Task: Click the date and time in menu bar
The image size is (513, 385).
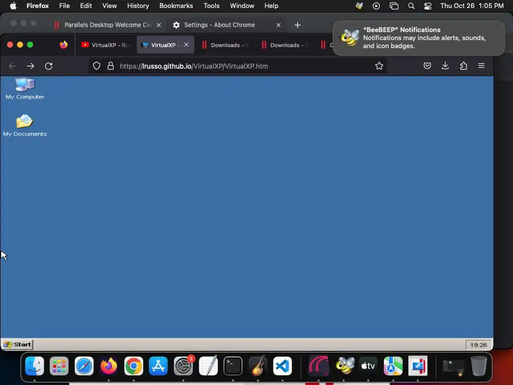Action: 472,6
